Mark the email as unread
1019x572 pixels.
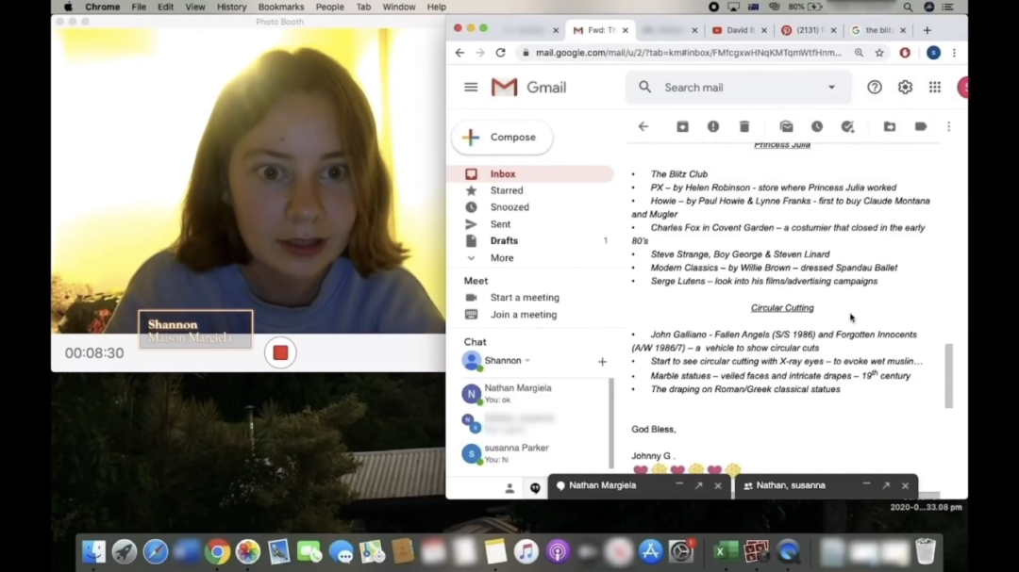(x=786, y=126)
